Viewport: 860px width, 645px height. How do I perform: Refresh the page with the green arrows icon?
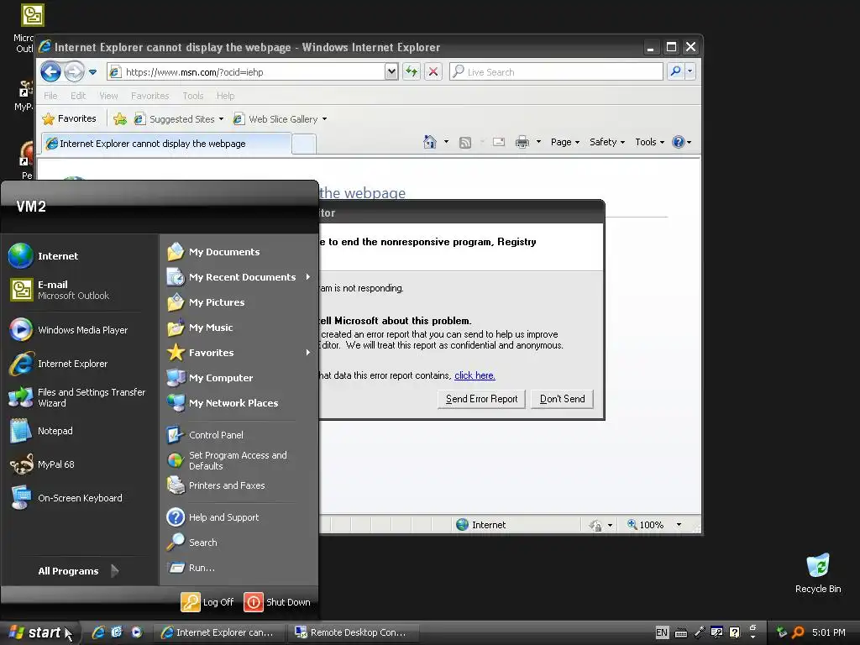[x=412, y=71]
